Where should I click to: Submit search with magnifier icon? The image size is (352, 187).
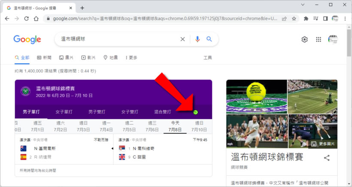tap(209, 39)
